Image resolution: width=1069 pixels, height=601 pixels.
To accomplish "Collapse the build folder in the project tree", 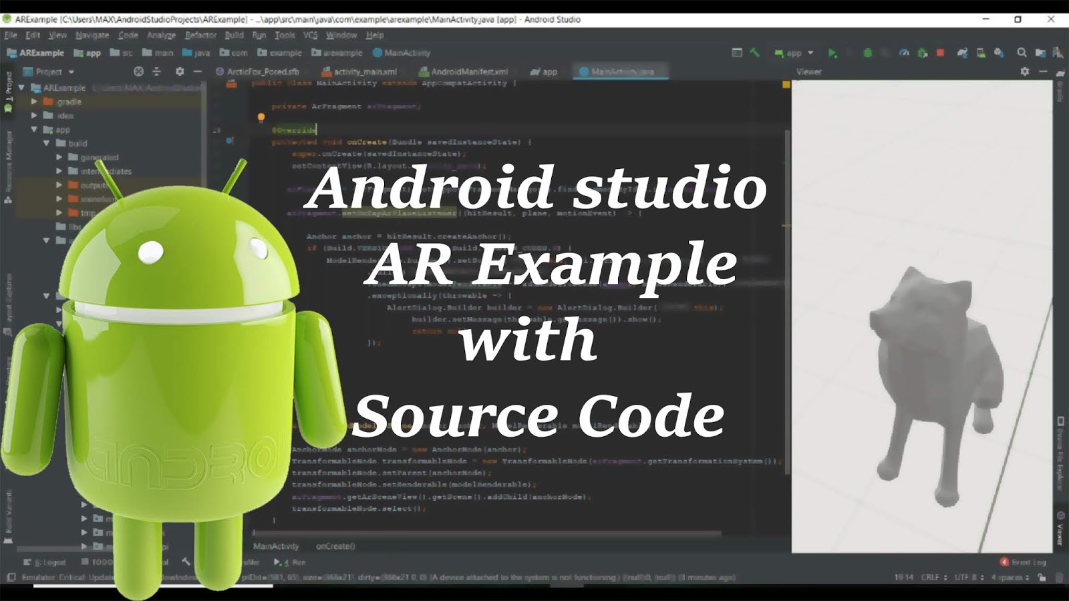I will pyautogui.click(x=45, y=144).
